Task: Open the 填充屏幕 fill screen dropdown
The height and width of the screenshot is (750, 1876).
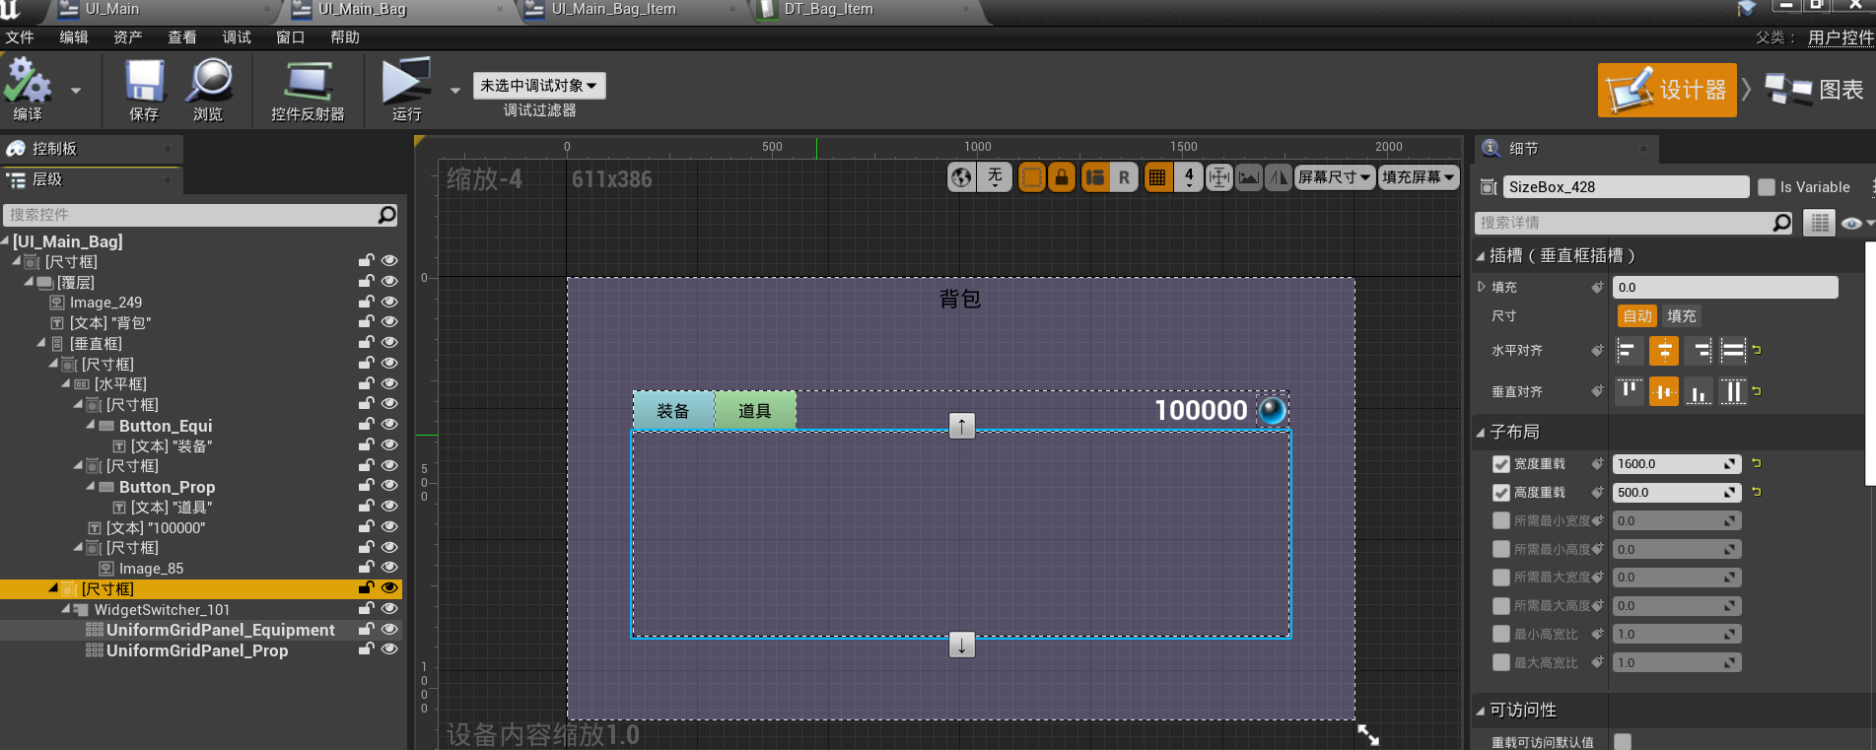Action: pos(1419,177)
